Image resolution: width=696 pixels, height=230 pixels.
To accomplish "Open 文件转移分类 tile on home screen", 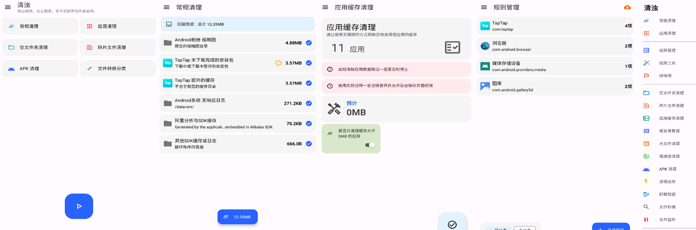I will tap(118, 68).
